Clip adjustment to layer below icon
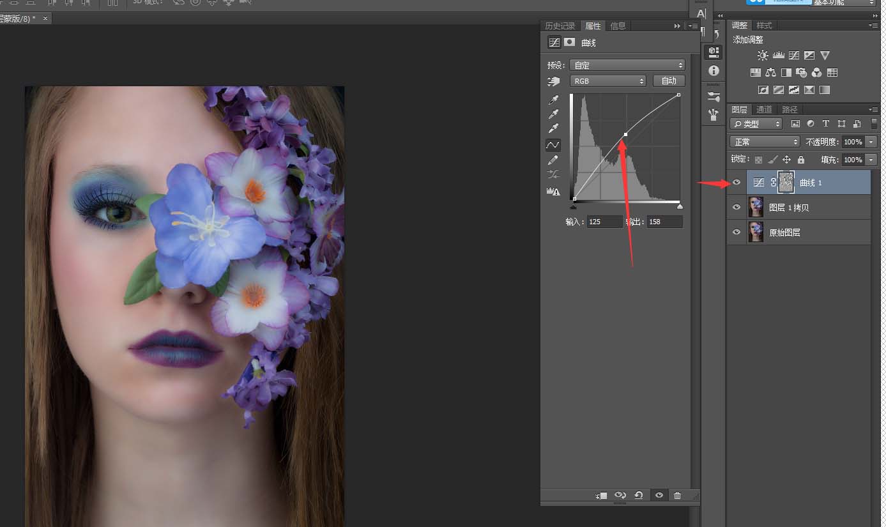Viewport: 886px width, 527px height. point(600,495)
